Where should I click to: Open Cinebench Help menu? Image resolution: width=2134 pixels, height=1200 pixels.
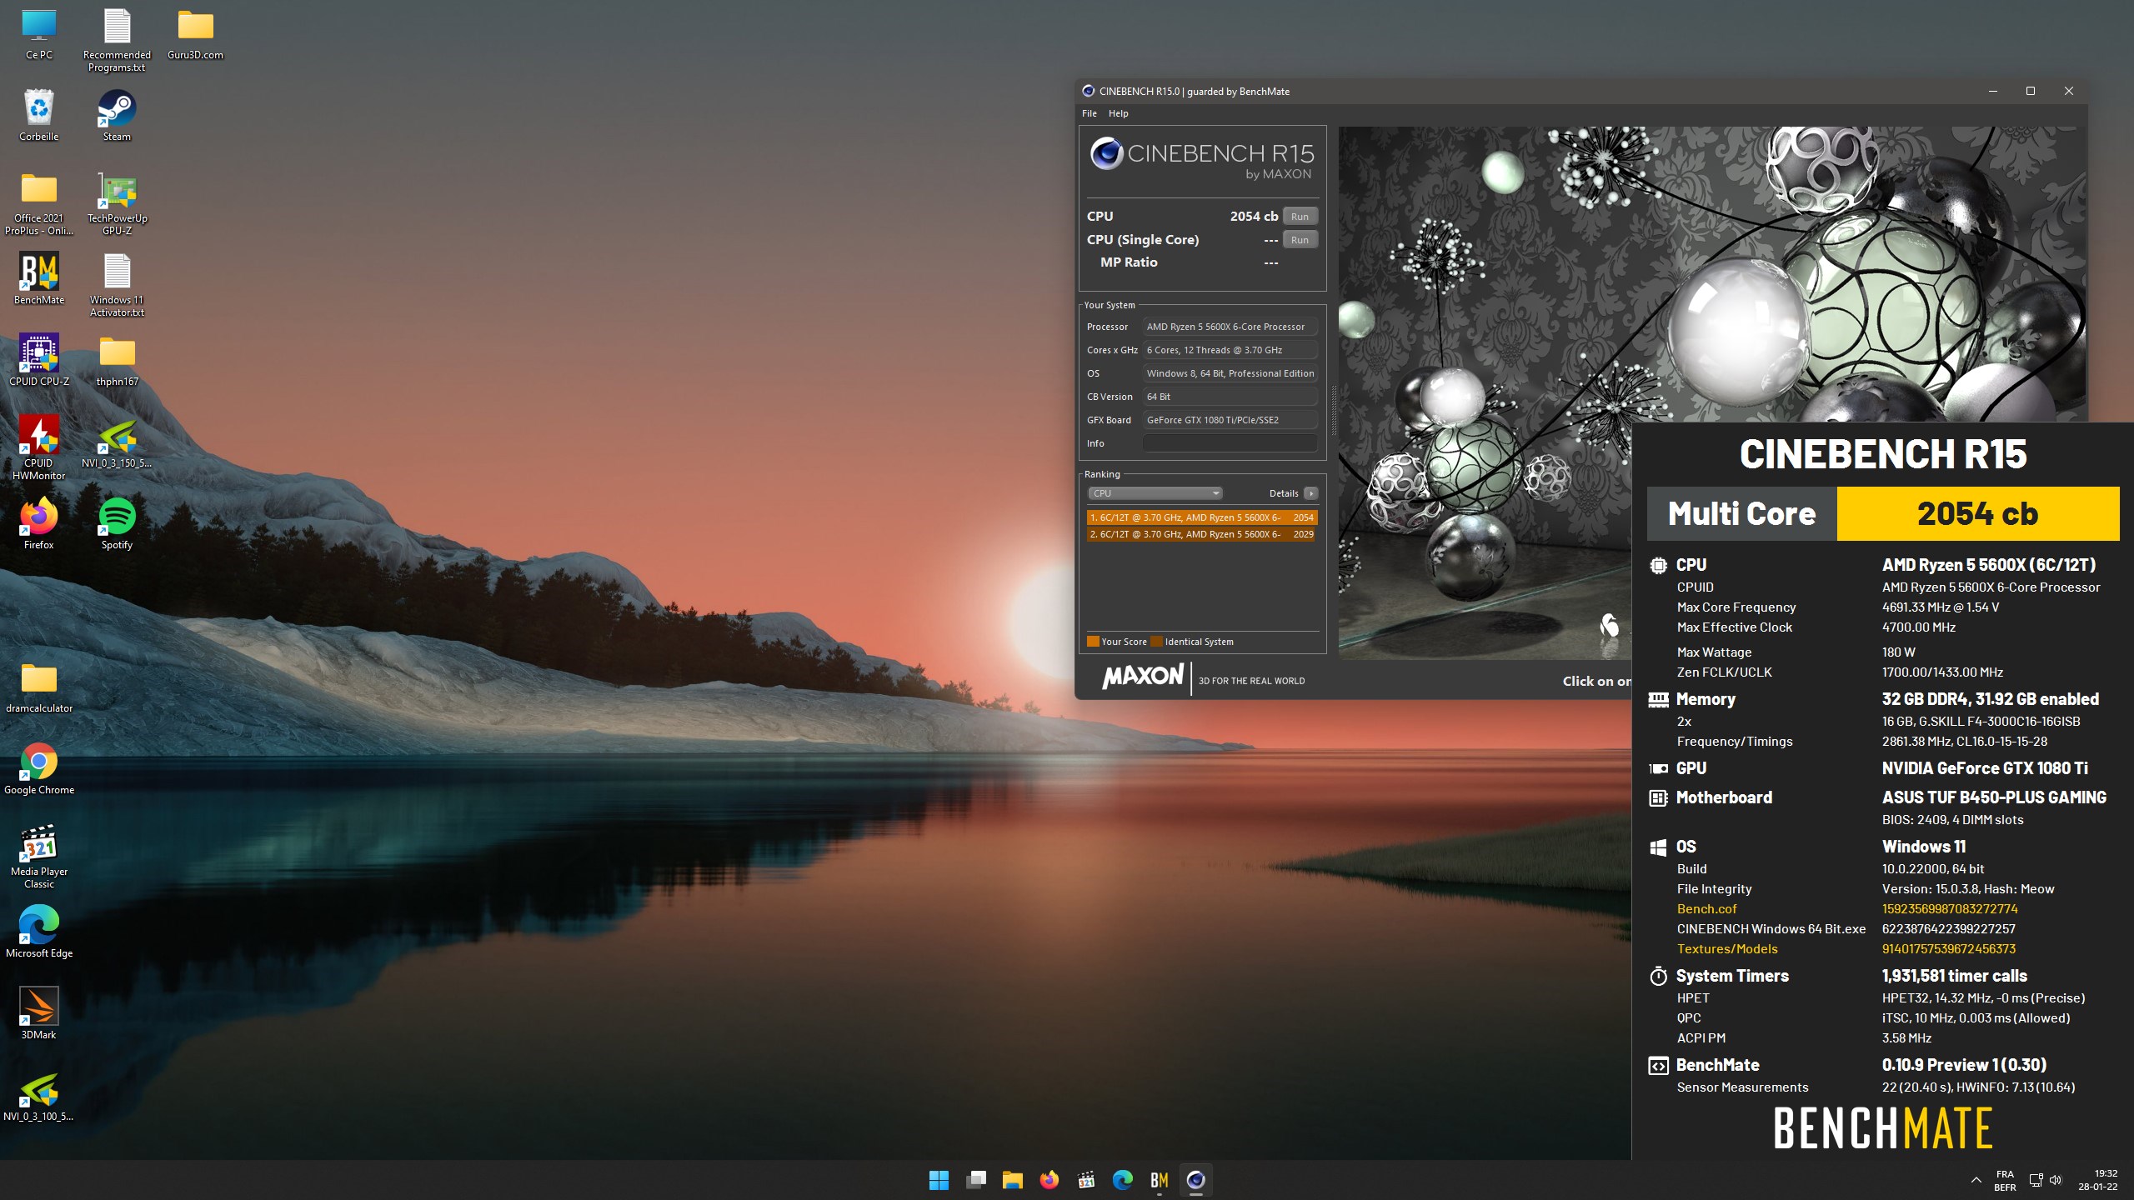click(1118, 113)
